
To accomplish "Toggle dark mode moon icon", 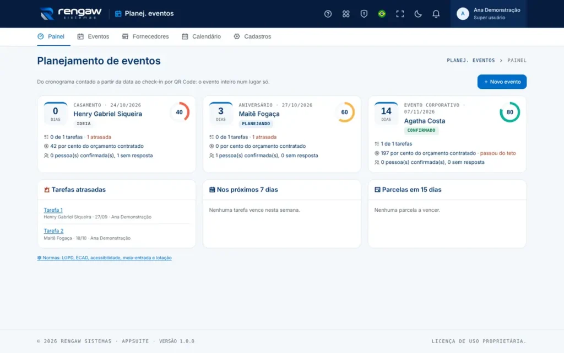I will (x=417, y=14).
